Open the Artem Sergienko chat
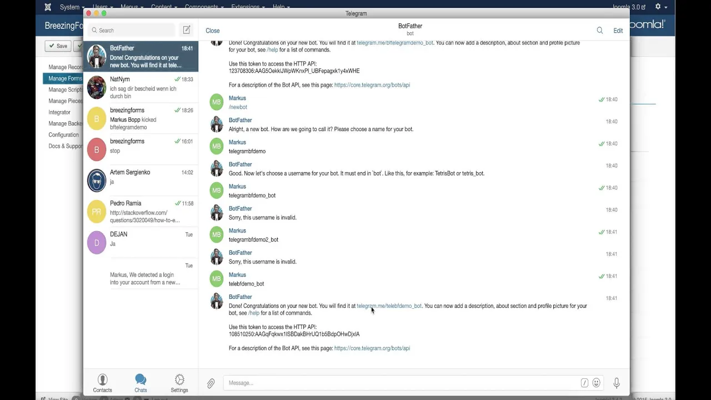The height and width of the screenshot is (400, 711). (x=141, y=181)
